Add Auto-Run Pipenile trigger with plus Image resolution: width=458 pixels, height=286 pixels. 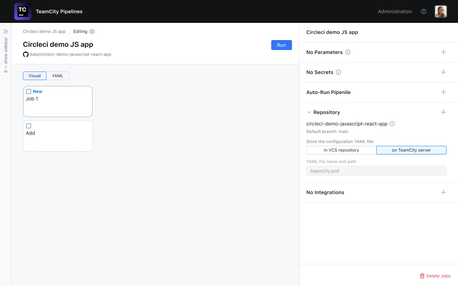tap(444, 92)
